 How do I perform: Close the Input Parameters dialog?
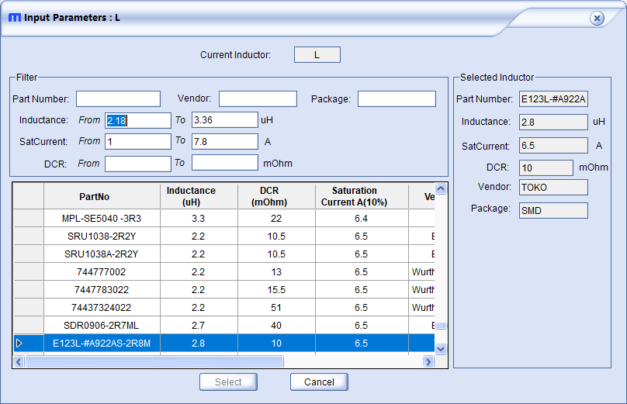click(x=597, y=18)
